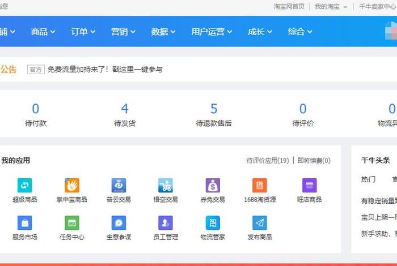Expand the 综合 menu
This screenshot has height=266, width=397.
tap(300, 32)
